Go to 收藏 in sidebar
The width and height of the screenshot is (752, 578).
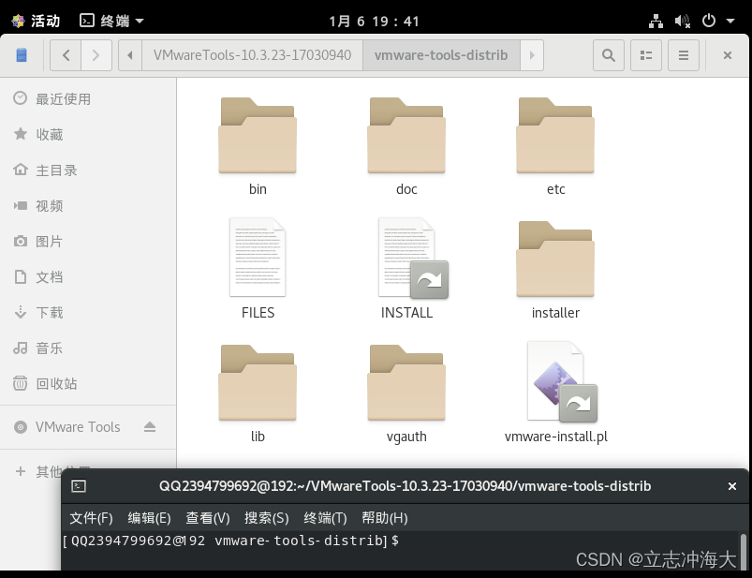(88, 134)
